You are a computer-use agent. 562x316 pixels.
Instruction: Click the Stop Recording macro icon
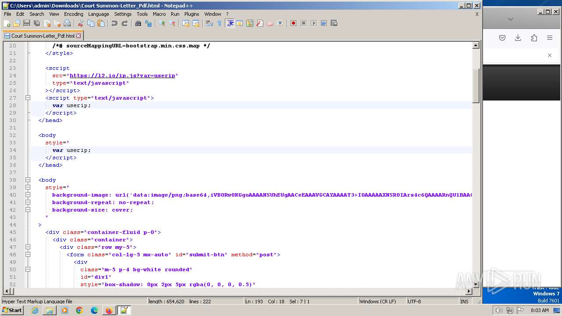pos(303,23)
